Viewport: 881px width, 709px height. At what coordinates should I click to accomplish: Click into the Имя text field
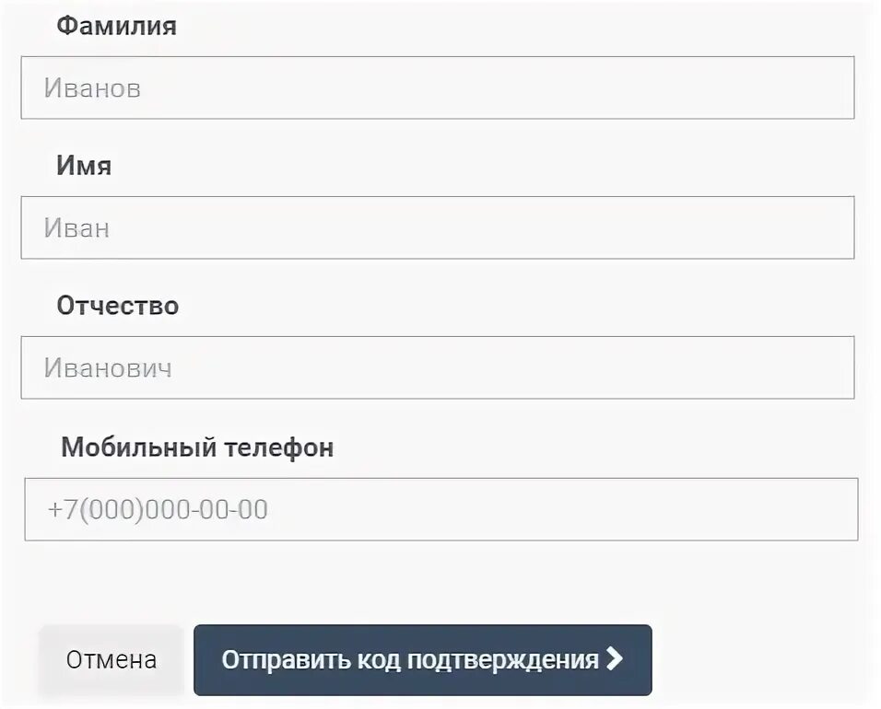(437, 227)
